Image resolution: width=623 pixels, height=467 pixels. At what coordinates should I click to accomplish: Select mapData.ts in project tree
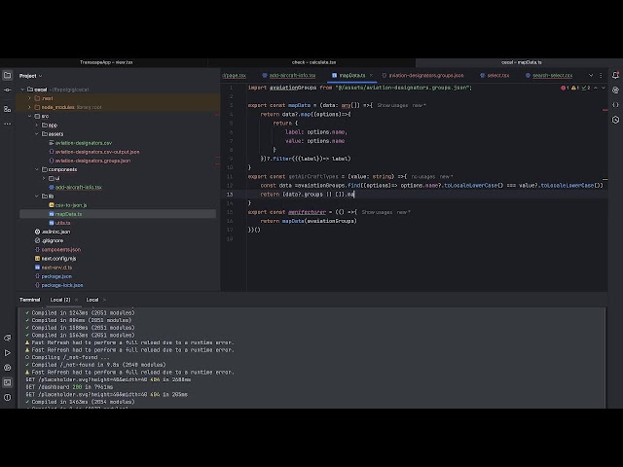(x=68, y=214)
